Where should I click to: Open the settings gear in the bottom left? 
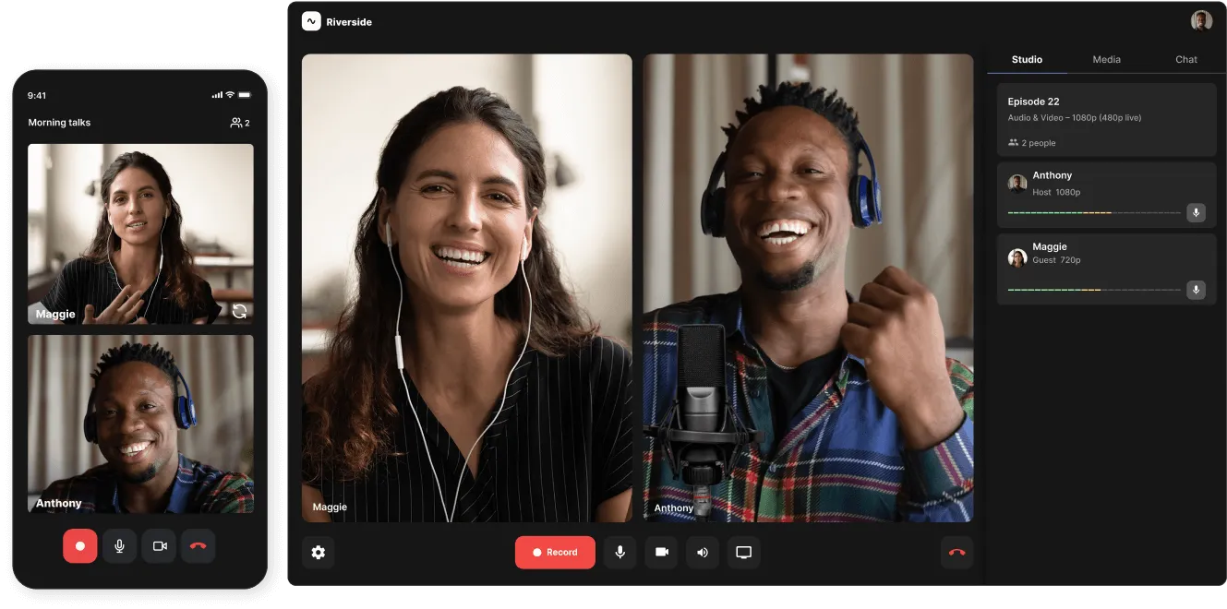[x=319, y=552]
